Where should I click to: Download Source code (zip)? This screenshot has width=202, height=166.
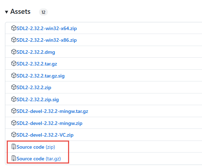tap(36, 147)
